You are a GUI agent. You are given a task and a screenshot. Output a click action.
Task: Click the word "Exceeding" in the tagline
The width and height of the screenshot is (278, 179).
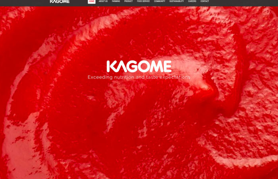[x=100, y=77]
